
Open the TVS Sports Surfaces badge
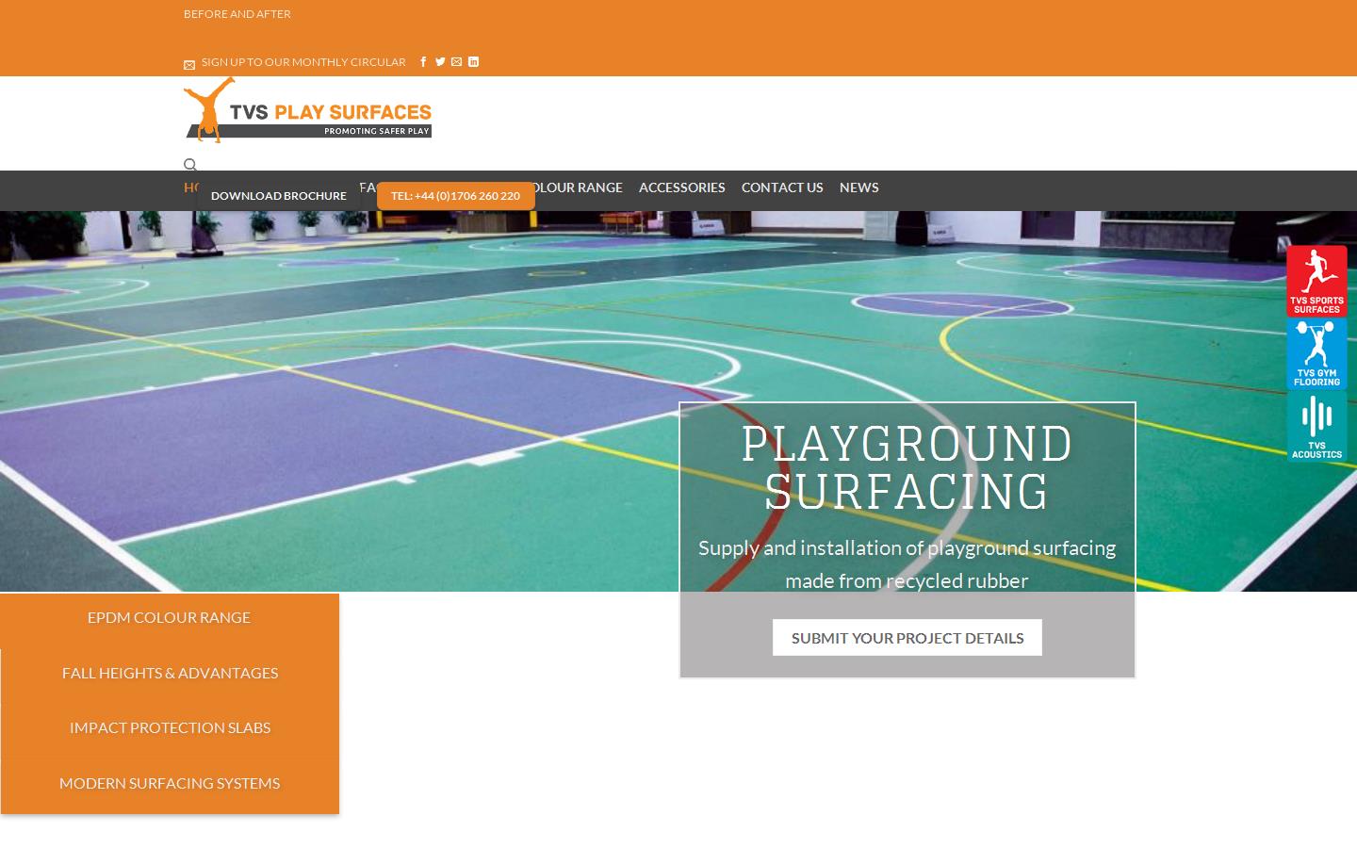pyautogui.click(x=1316, y=281)
